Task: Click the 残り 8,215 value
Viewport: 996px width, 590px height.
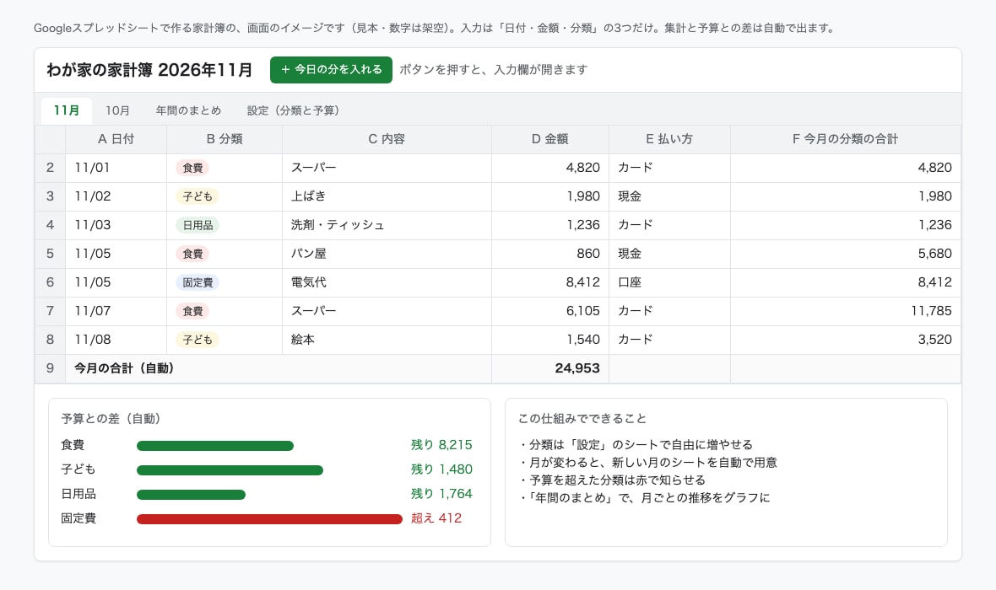Action: [441, 445]
